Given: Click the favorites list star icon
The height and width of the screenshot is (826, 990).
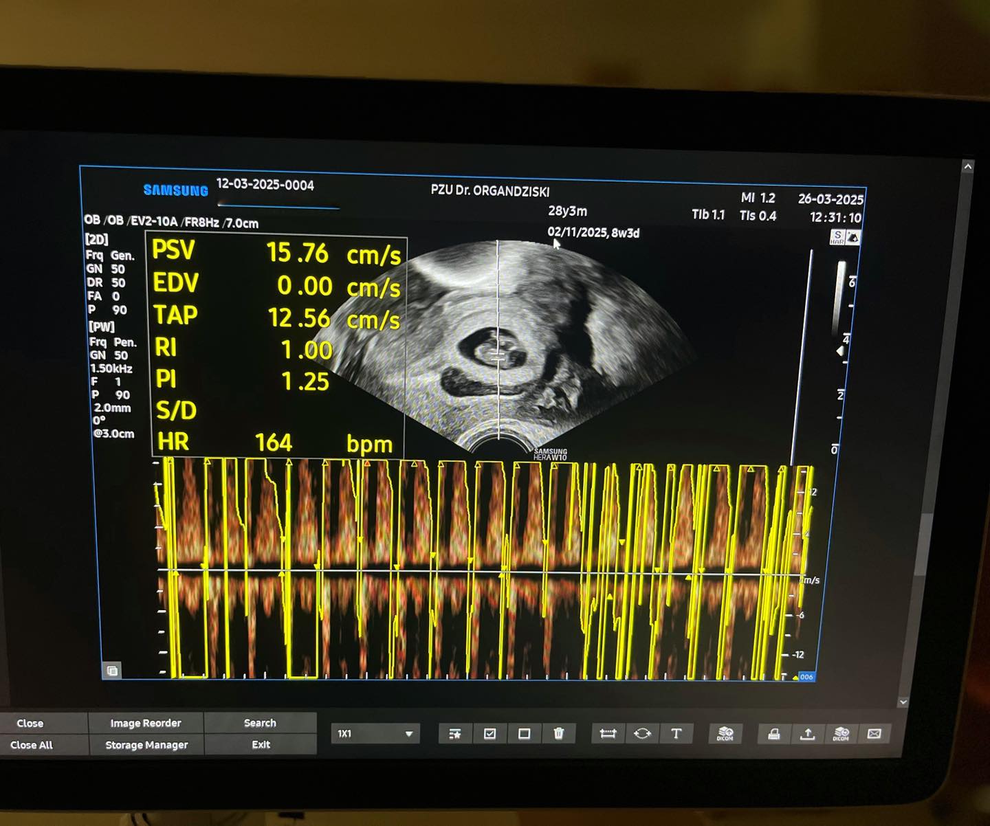Looking at the screenshot, I should point(455,734).
